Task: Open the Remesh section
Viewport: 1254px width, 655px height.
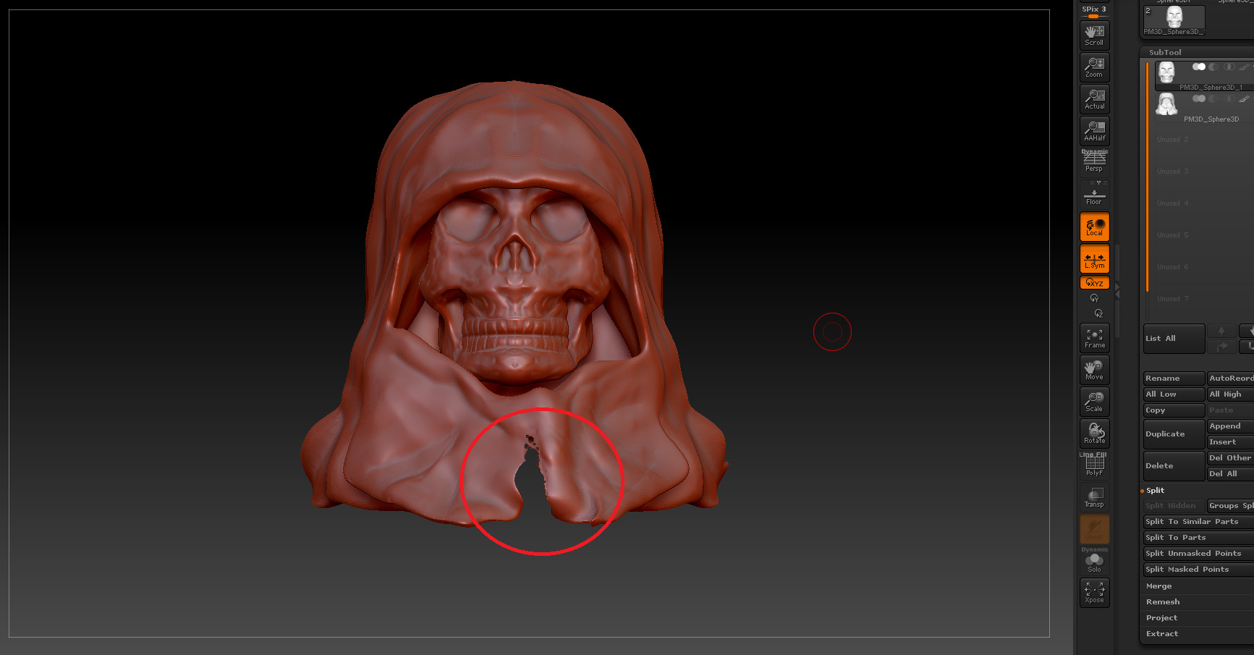Action: [1163, 602]
